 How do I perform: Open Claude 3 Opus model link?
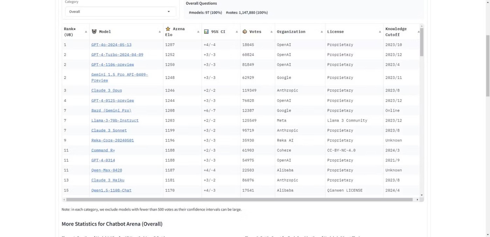tap(107, 91)
